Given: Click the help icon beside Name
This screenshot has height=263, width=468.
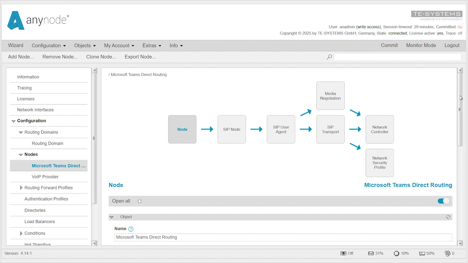Looking at the screenshot, I should coord(131,229).
